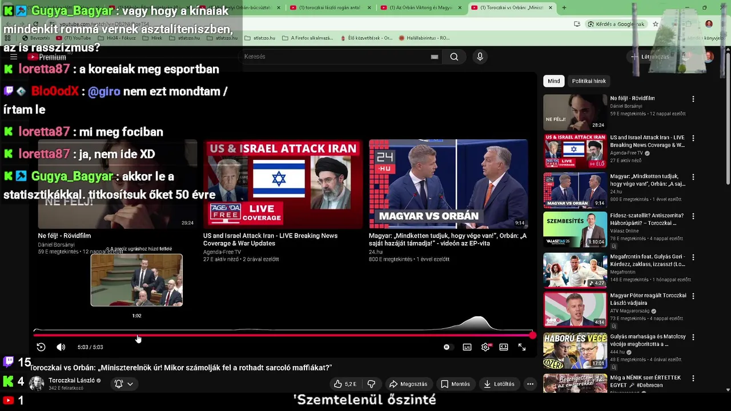Open options for Gulyás mamasága sidebar video
Image resolution: width=731 pixels, height=411 pixels.
click(693, 337)
